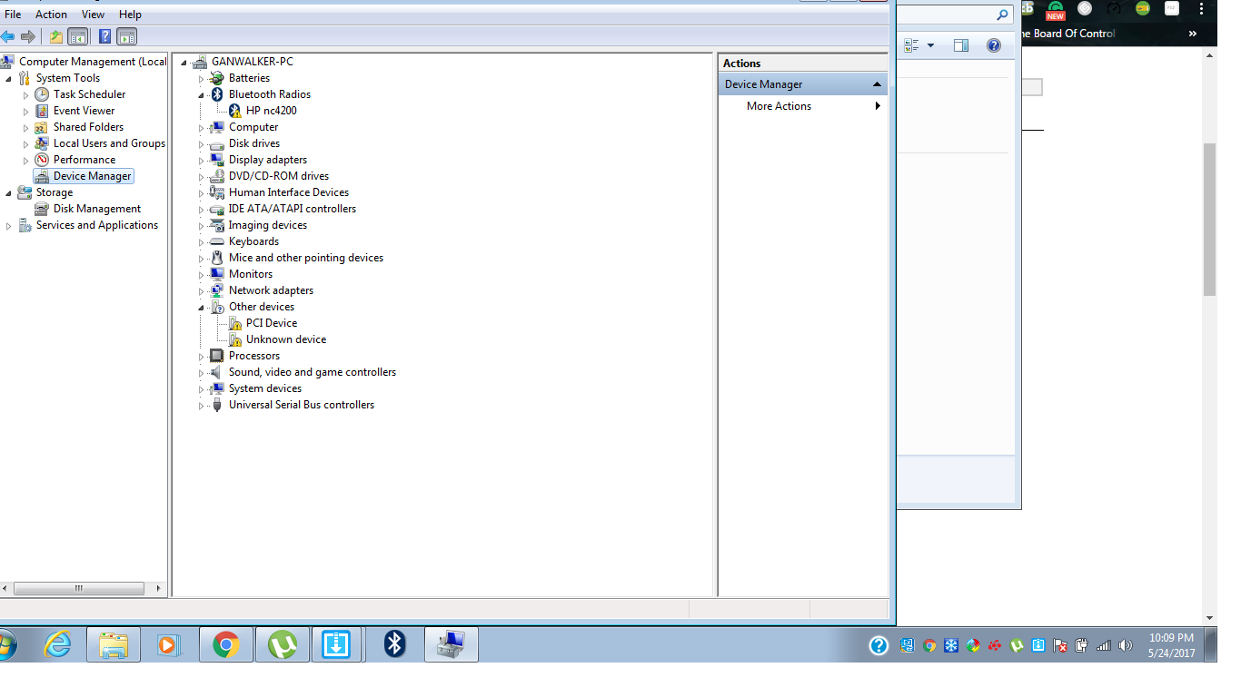Click the Monitors category icon
The image size is (1241, 697).
click(x=217, y=274)
